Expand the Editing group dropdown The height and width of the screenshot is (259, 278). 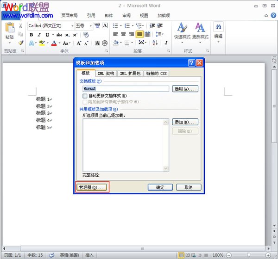click(x=218, y=42)
